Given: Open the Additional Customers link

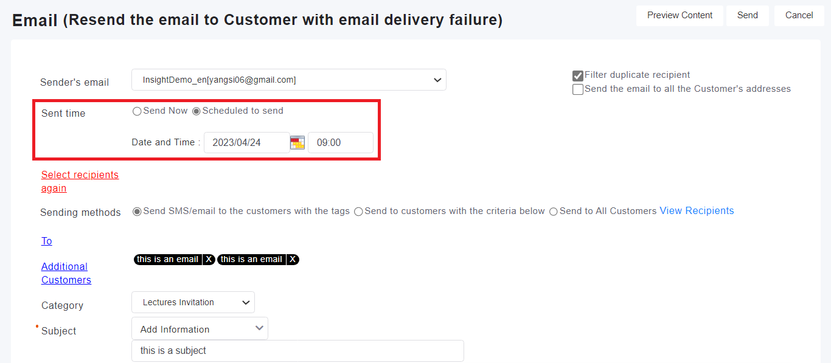Looking at the screenshot, I should coord(66,273).
